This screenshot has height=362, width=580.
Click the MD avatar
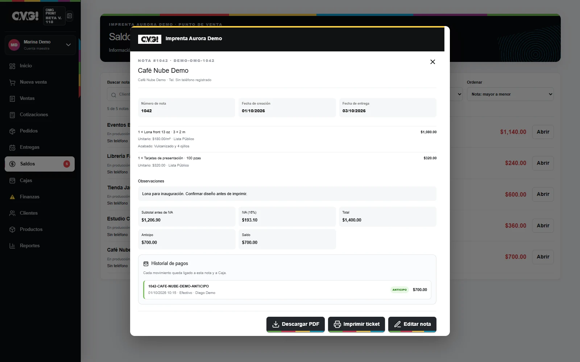point(14,45)
